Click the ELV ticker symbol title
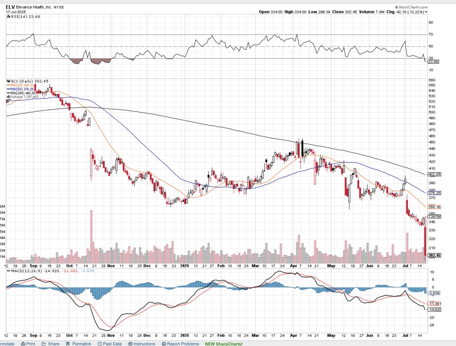This screenshot has width=456, height=346. click(x=10, y=7)
